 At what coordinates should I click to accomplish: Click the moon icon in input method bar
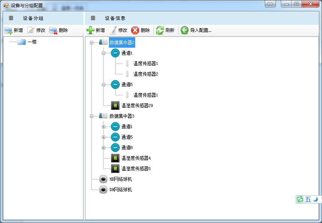pyautogui.click(x=316, y=199)
